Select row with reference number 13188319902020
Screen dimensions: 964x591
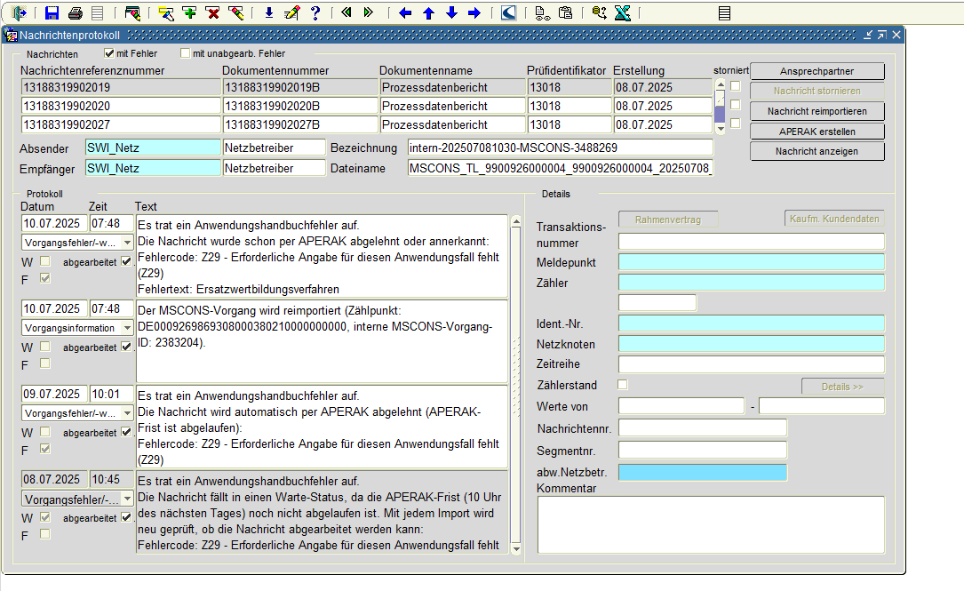click(x=120, y=106)
